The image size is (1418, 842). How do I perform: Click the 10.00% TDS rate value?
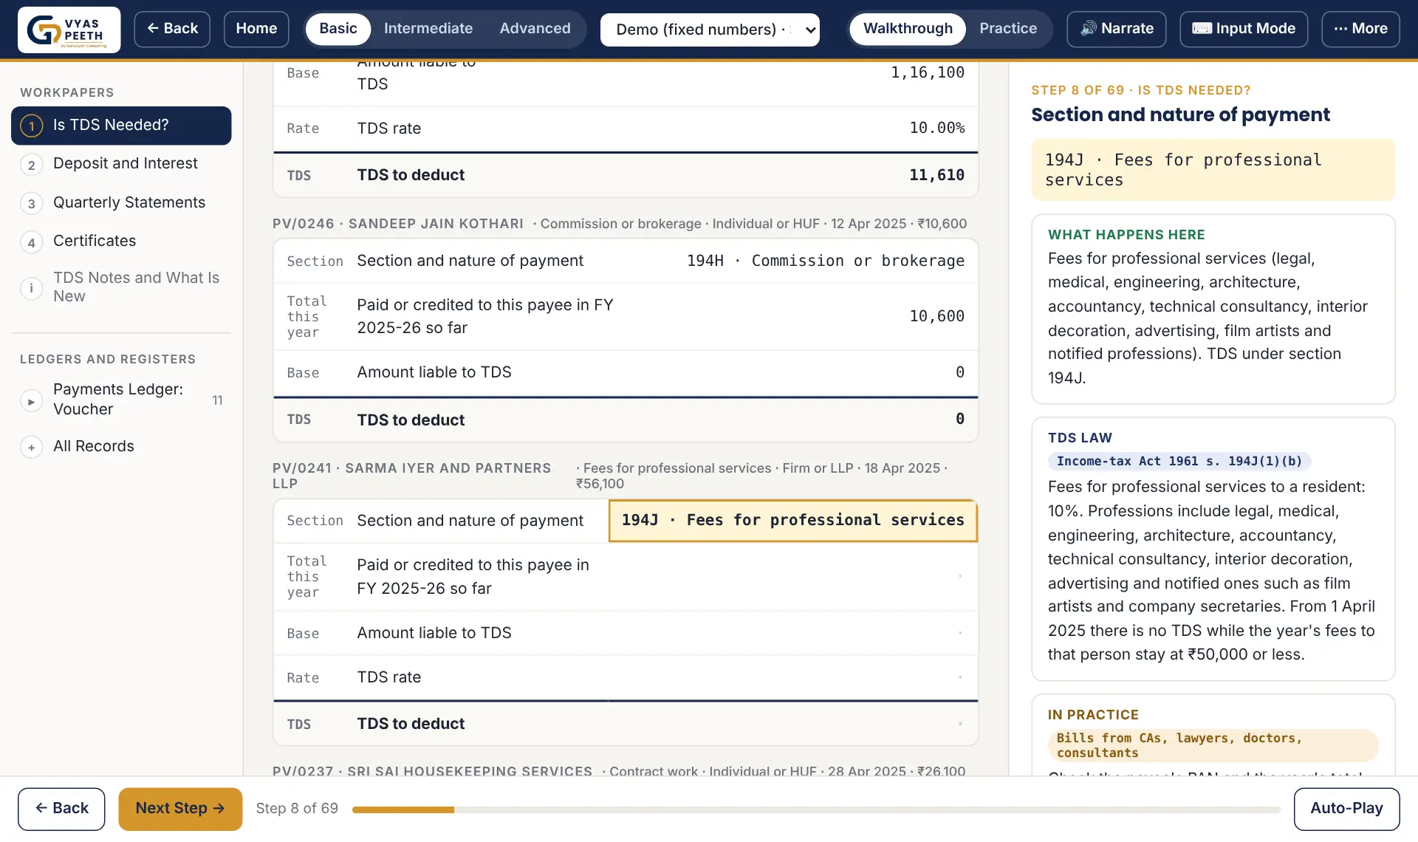[x=936, y=129]
